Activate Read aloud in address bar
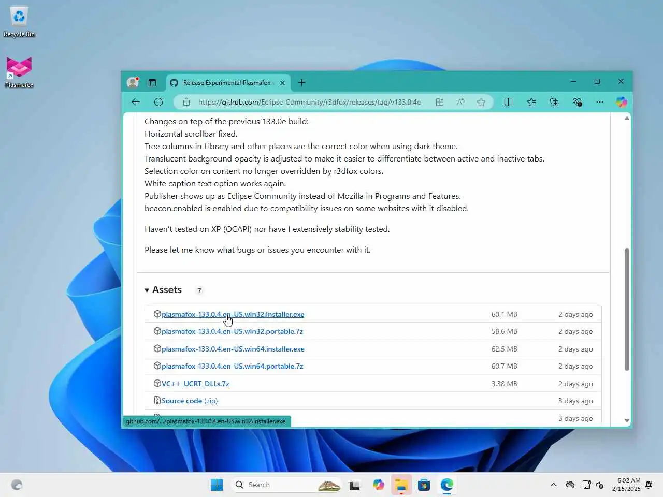This screenshot has height=497, width=663. point(460,102)
